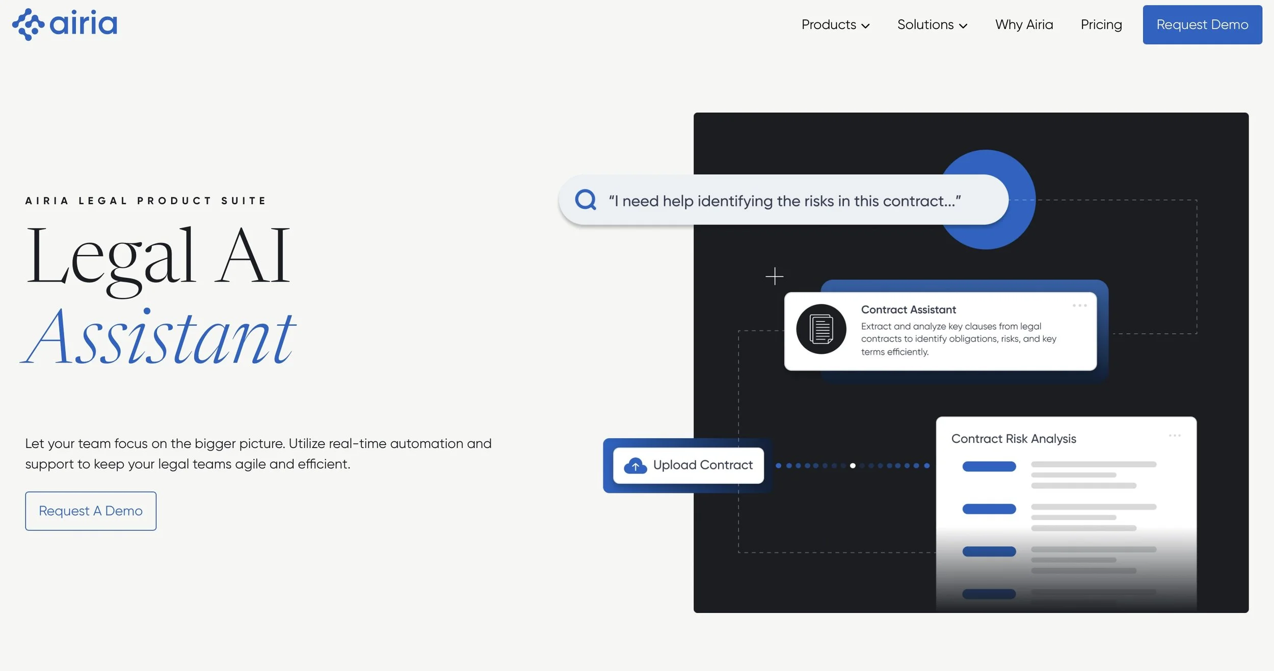This screenshot has height=671, width=1274.
Task: Open the three-dot menu on Contract Risk Analysis
Action: point(1175,435)
